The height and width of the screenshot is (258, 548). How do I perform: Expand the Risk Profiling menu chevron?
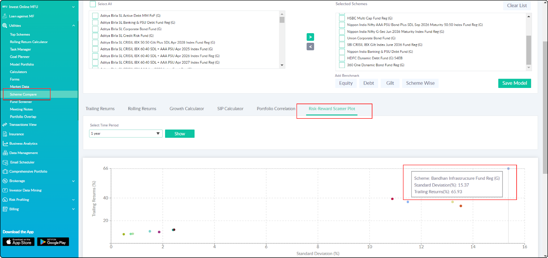(73, 200)
